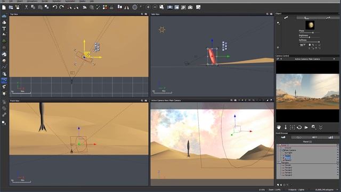The width and height of the screenshot is (341, 192).
Task: Open the Atmosphere menu
Action: [32, 1]
